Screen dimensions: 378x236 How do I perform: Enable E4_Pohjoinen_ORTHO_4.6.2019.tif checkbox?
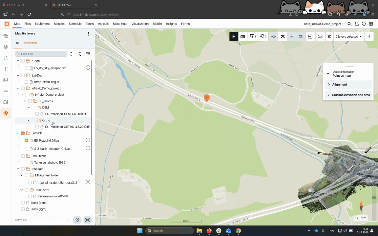[x=37, y=127]
